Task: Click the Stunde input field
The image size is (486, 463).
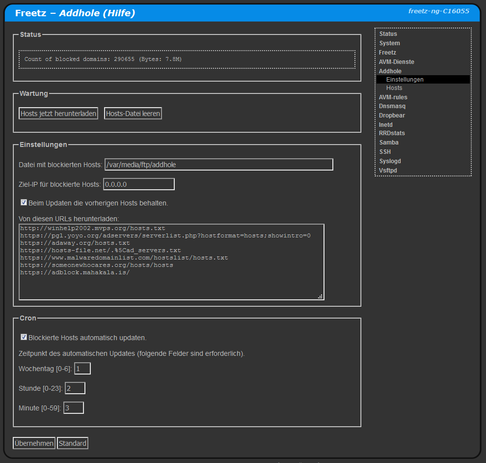Action: pos(75,388)
